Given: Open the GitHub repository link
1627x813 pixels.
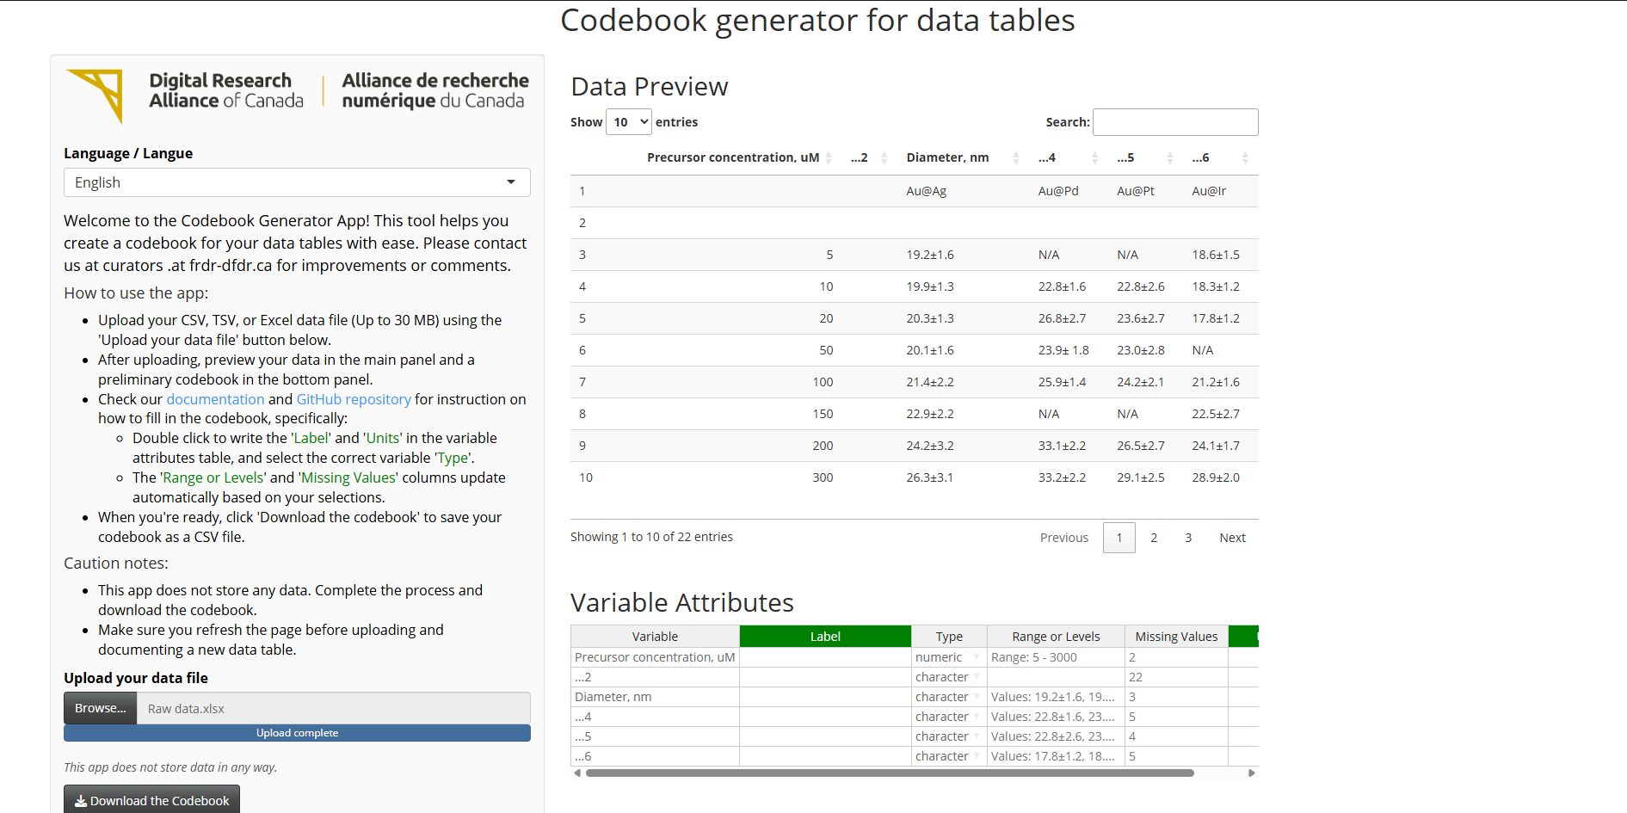Looking at the screenshot, I should click(x=354, y=399).
